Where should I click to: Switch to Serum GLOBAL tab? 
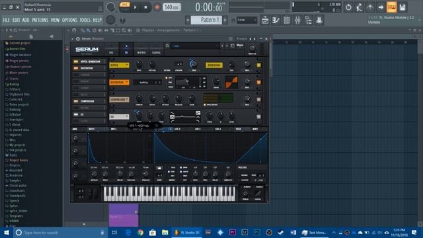click(x=157, y=50)
